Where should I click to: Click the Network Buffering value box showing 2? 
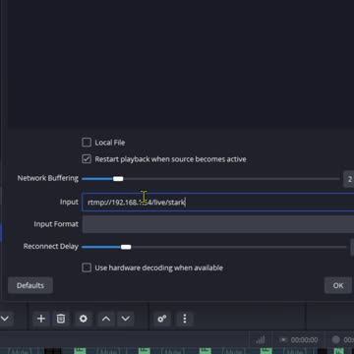[x=348, y=179]
